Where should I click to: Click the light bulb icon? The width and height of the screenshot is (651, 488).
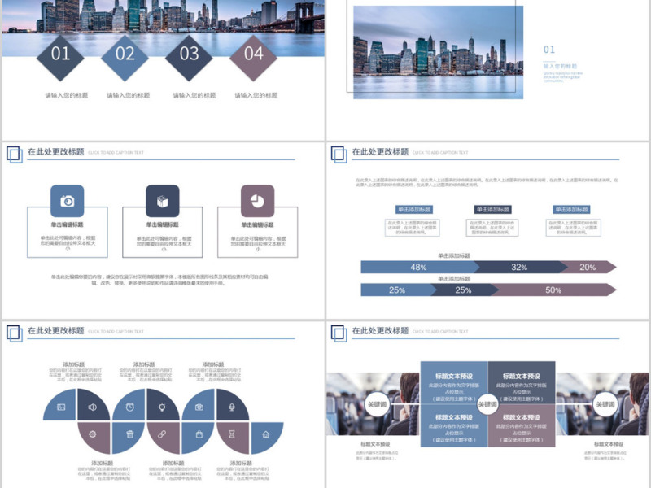pyautogui.click(x=162, y=406)
